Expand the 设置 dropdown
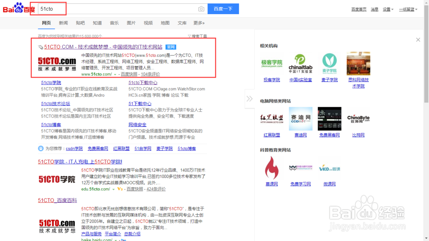 coord(388,9)
